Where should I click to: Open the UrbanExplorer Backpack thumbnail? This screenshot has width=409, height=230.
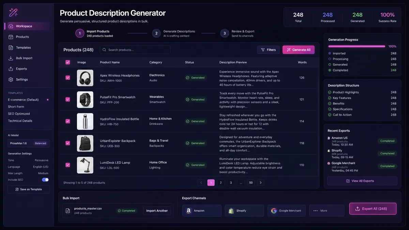tap(85, 143)
